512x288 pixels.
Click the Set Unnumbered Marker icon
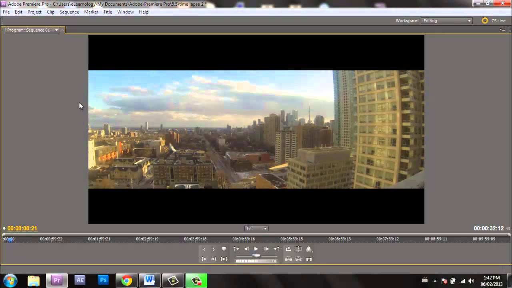pos(224,249)
